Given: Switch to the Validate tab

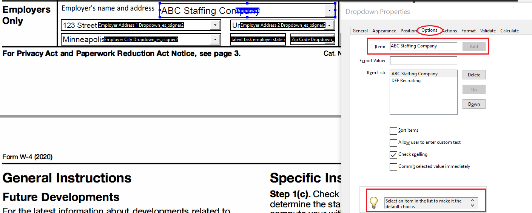Looking at the screenshot, I should coord(488,31).
